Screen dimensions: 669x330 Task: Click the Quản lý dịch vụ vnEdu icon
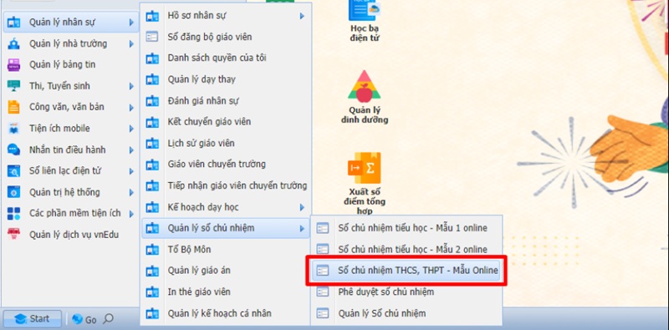(x=13, y=235)
